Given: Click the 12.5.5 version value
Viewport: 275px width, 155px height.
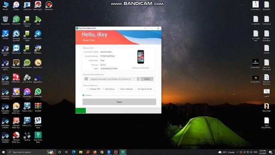Looking at the screenshot, I should click(103, 65).
